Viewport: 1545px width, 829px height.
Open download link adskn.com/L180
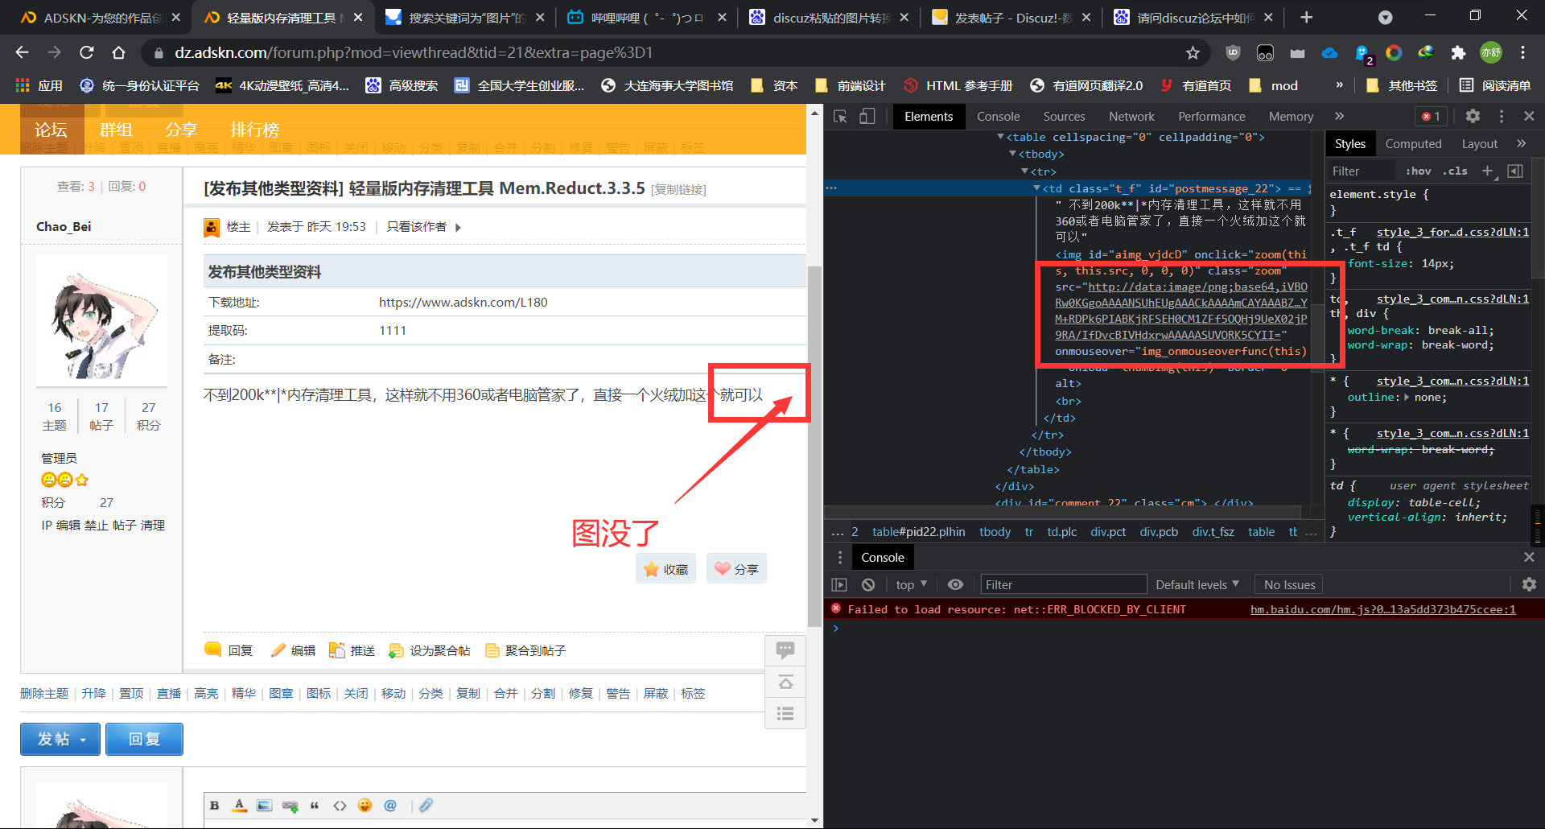coord(463,303)
